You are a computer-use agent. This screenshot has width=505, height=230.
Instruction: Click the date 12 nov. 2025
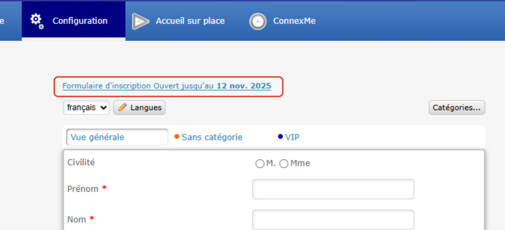(244, 86)
